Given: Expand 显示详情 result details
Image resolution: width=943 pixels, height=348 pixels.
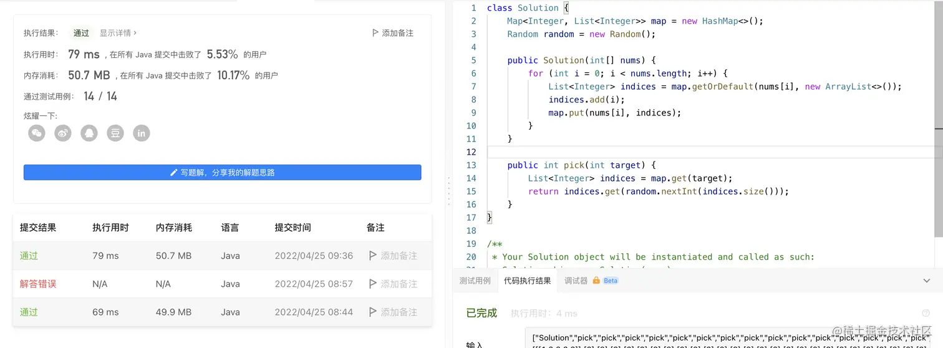Looking at the screenshot, I should (x=118, y=33).
